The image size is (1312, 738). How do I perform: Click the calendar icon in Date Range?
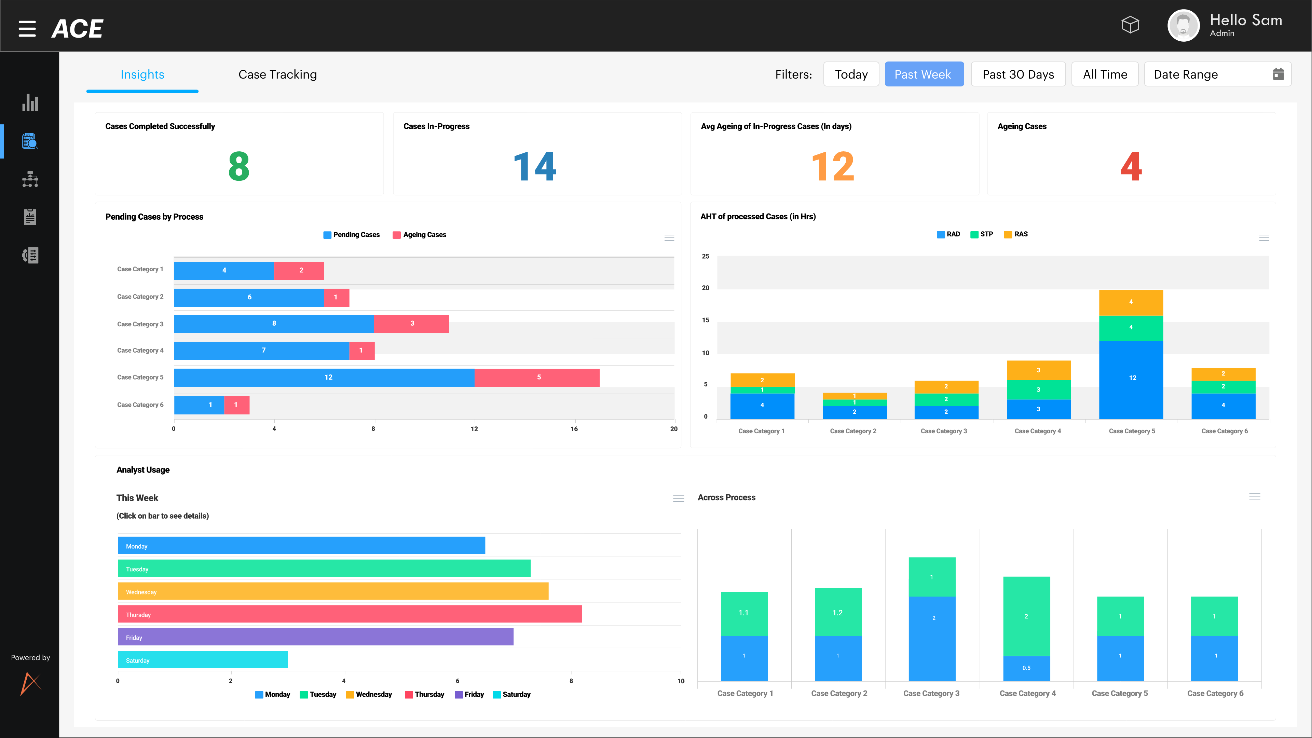pyautogui.click(x=1278, y=74)
